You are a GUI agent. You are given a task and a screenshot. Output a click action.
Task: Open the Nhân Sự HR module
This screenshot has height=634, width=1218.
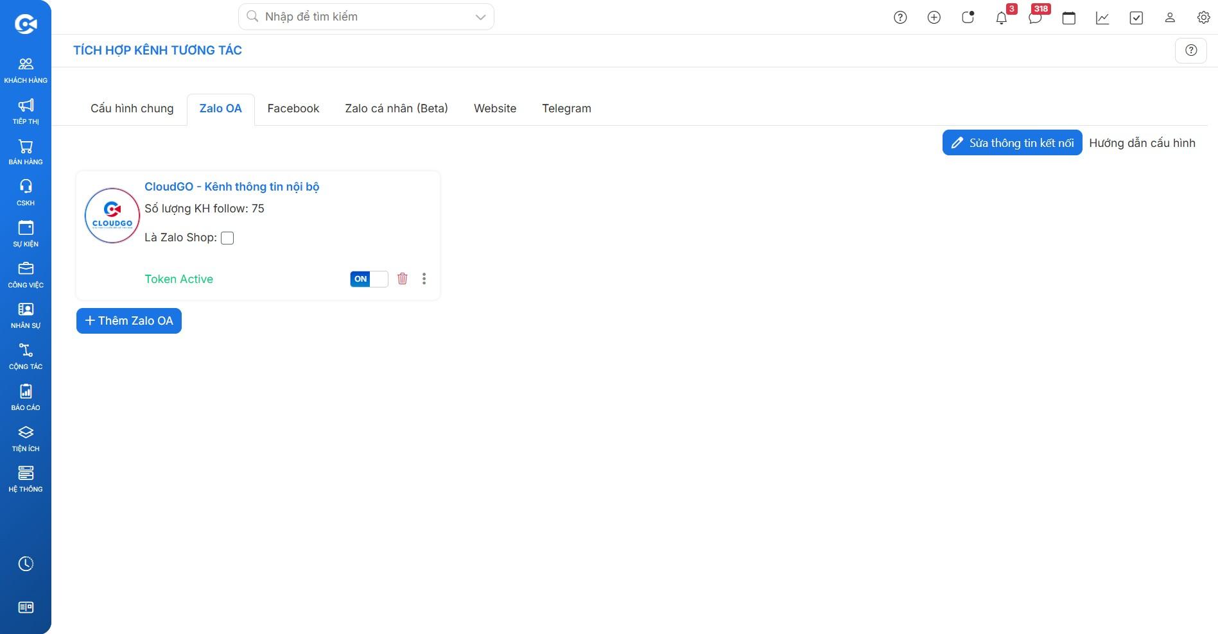click(26, 316)
